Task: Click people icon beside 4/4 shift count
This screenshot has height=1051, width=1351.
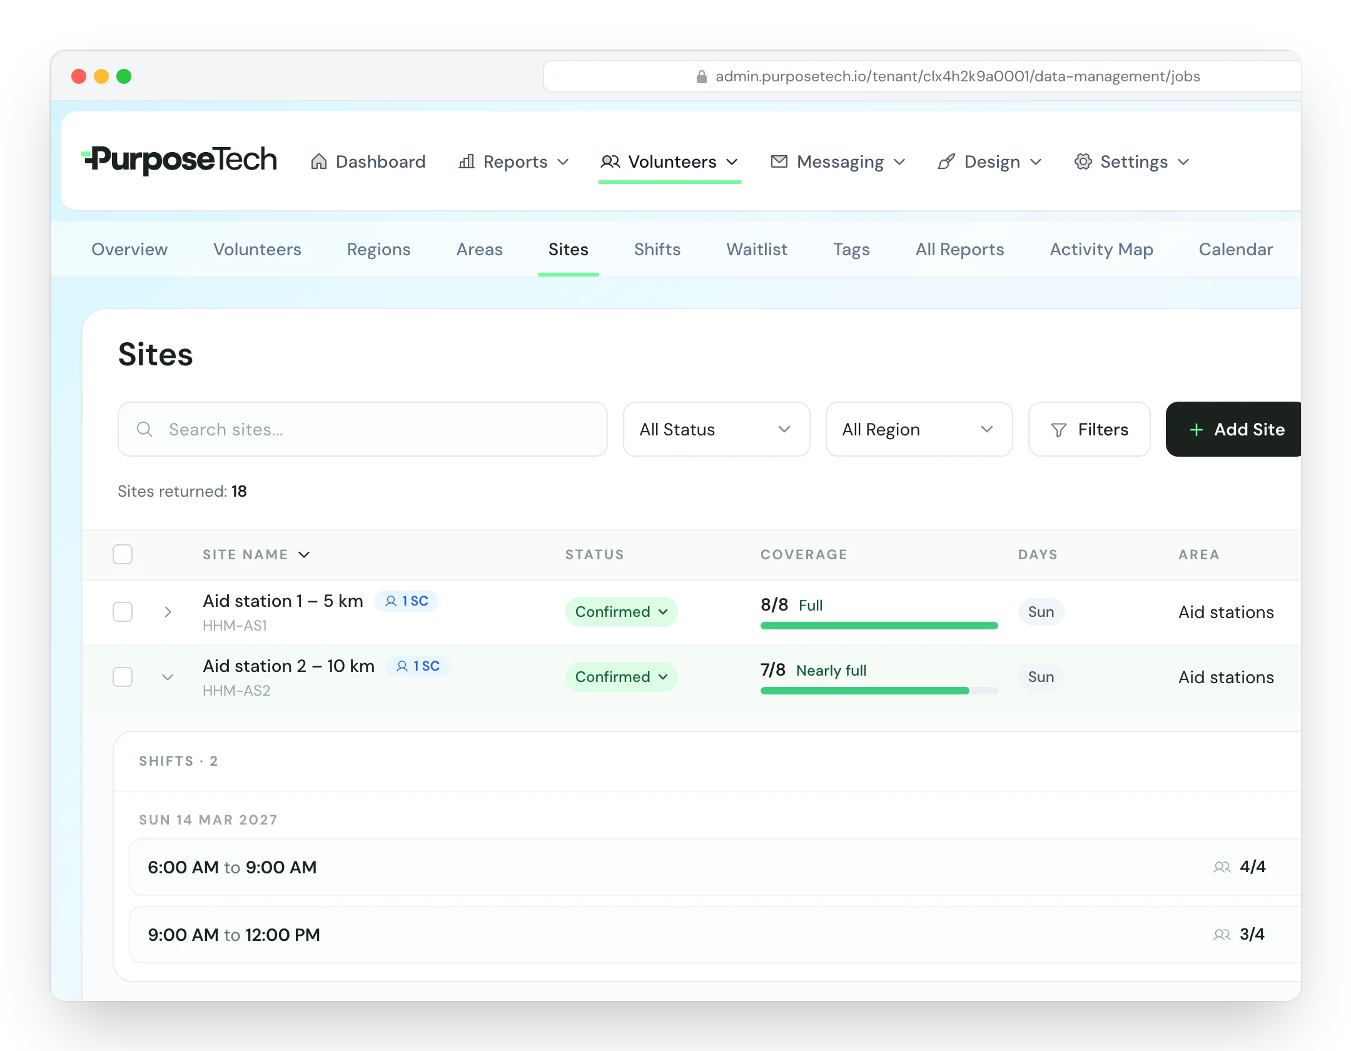Action: click(1222, 867)
